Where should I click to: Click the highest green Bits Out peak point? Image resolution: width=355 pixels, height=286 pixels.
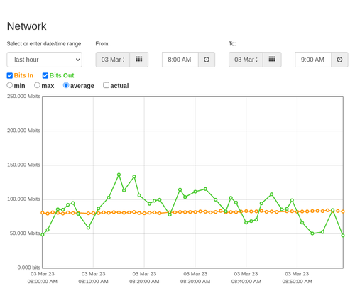coord(119,175)
